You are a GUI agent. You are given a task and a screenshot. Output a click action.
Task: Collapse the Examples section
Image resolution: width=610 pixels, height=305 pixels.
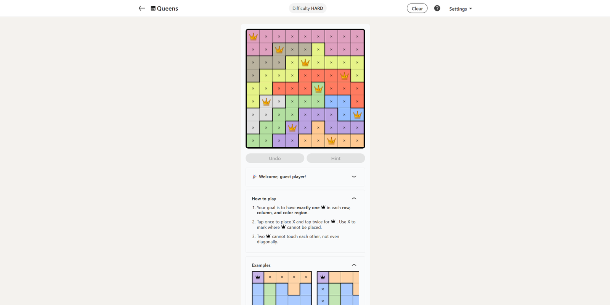click(x=354, y=265)
